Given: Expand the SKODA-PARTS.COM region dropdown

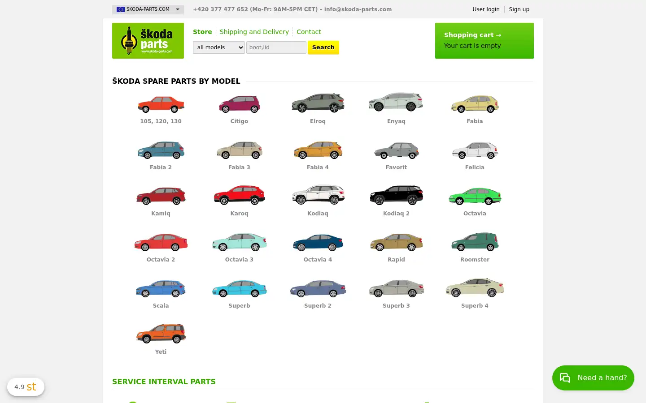Looking at the screenshot, I should tap(148, 9).
